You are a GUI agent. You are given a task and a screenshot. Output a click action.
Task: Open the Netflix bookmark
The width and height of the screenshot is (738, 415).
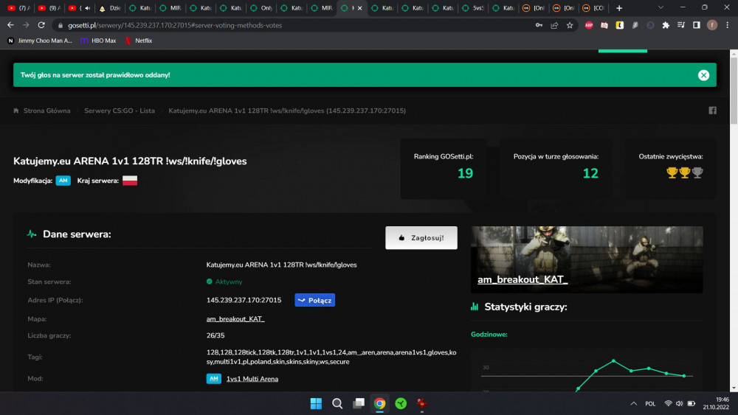pos(138,41)
